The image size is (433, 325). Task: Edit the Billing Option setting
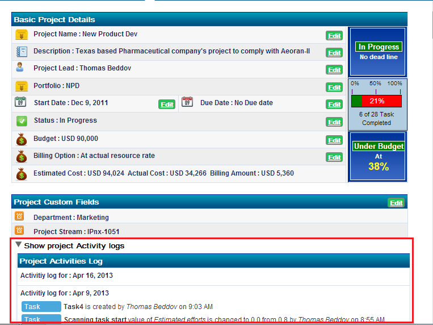pyautogui.click(x=334, y=157)
